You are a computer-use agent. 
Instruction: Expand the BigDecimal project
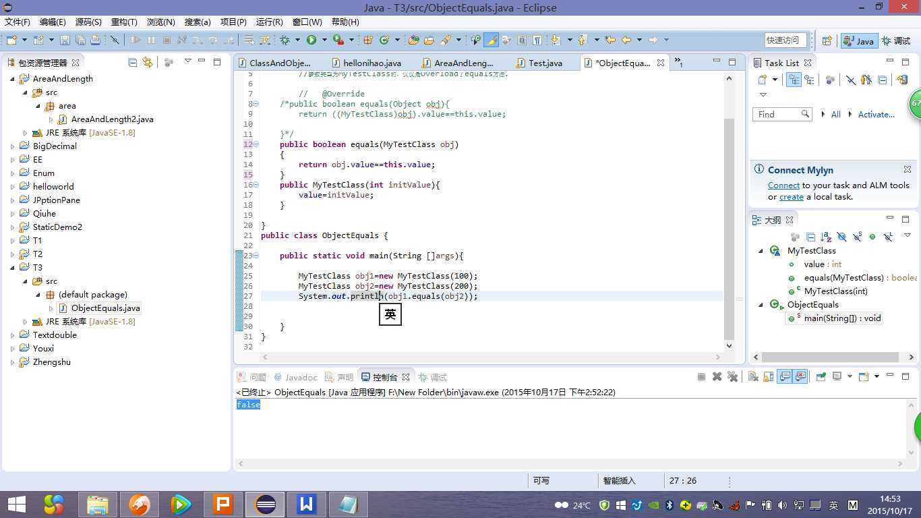pyautogui.click(x=13, y=146)
